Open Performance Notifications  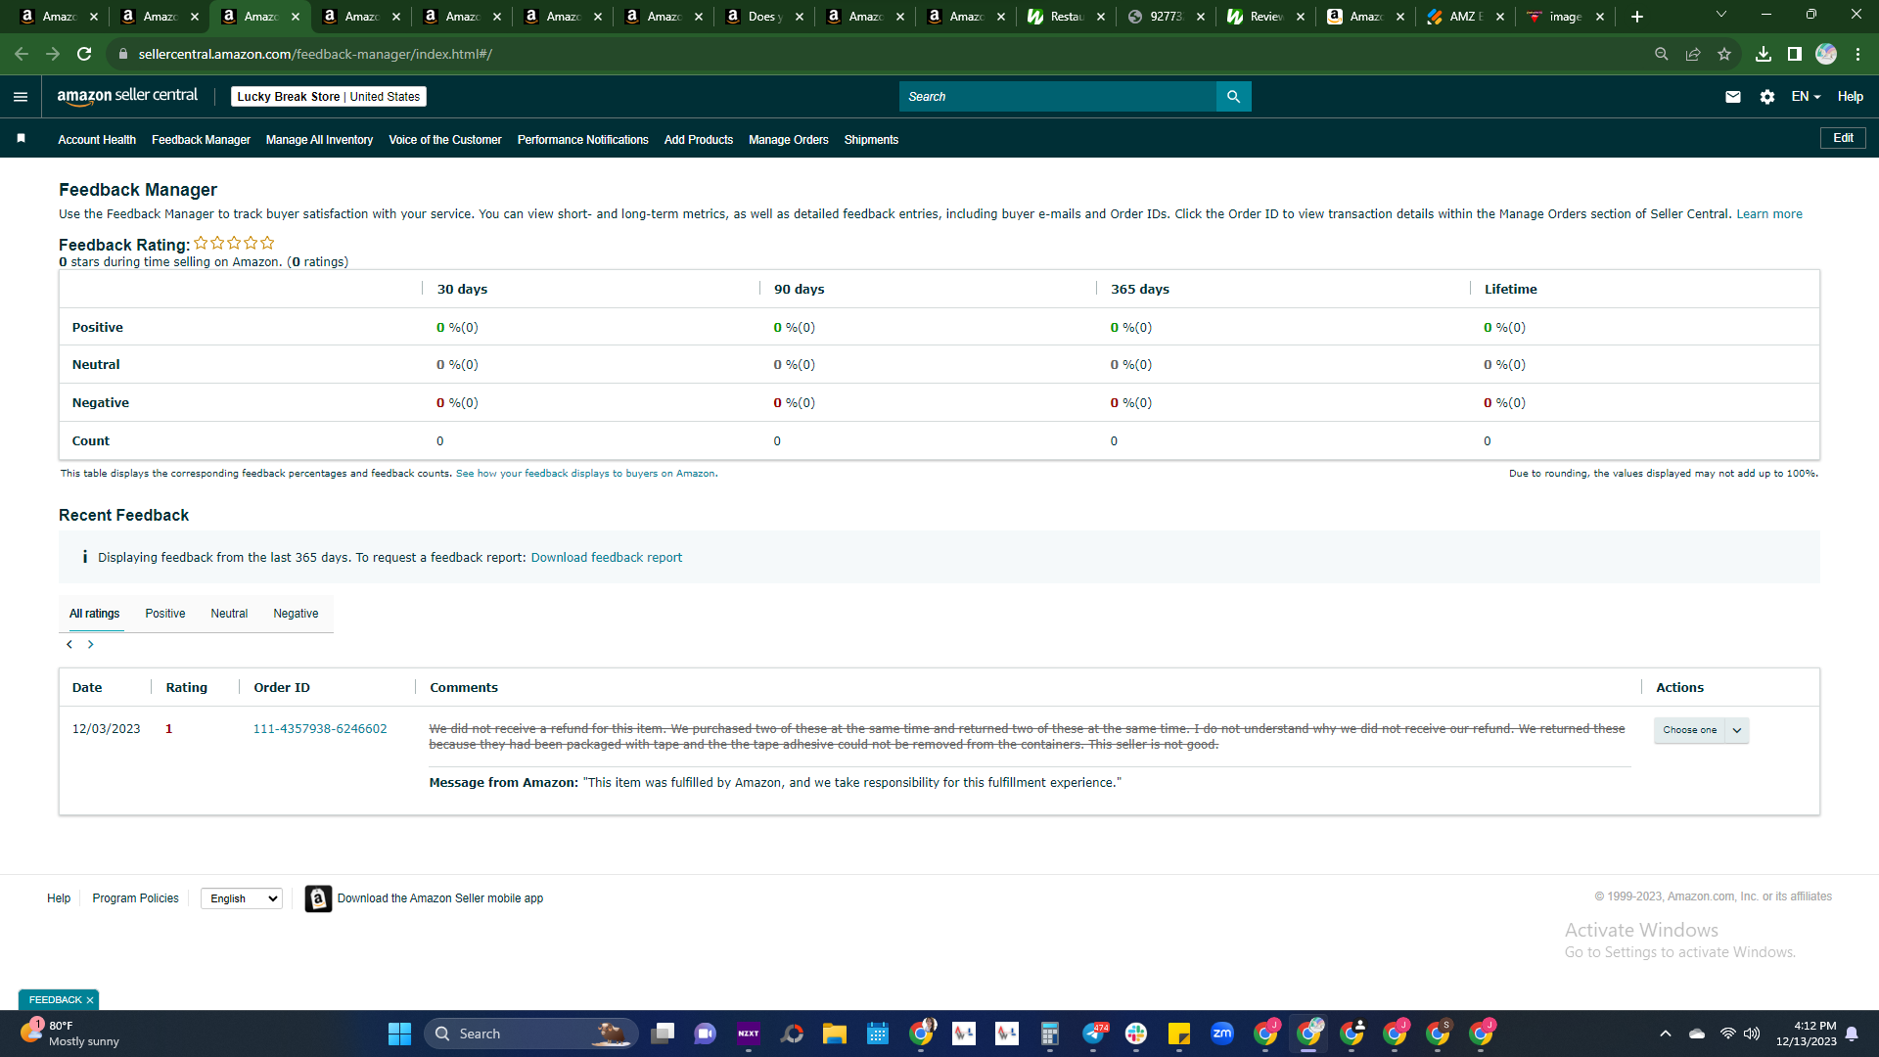(x=583, y=140)
